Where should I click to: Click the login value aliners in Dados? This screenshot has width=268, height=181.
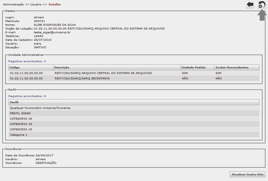39,17
